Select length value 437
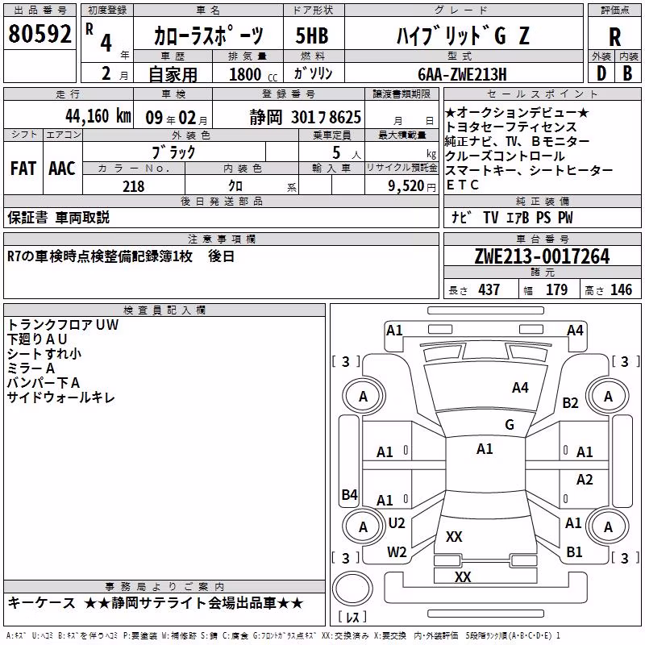 (489, 289)
